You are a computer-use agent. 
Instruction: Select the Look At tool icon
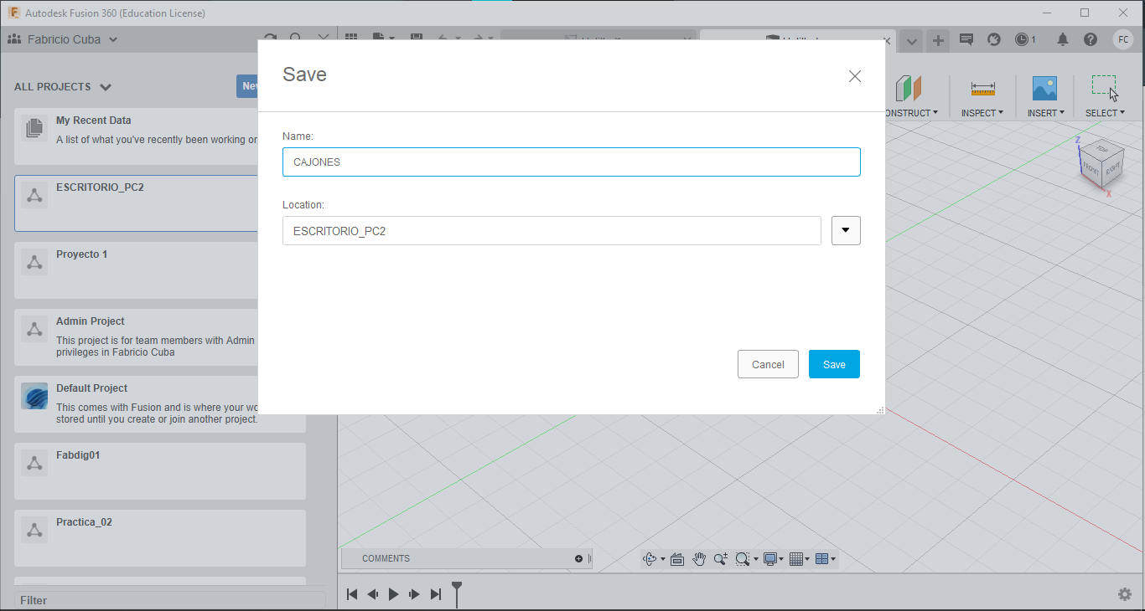[677, 559]
